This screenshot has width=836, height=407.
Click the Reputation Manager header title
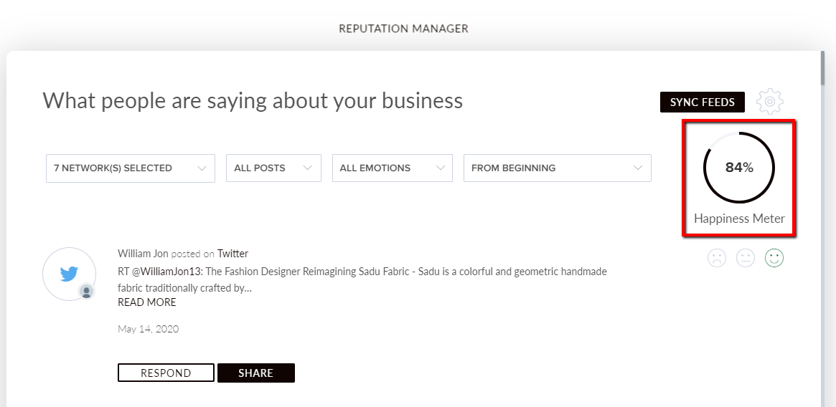tap(403, 29)
